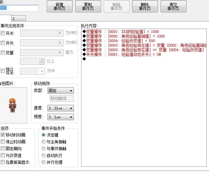Select the 与事件接触 trigger radio button
Image resolution: width=209 pixels, height=172 pixels.
[44, 149]
